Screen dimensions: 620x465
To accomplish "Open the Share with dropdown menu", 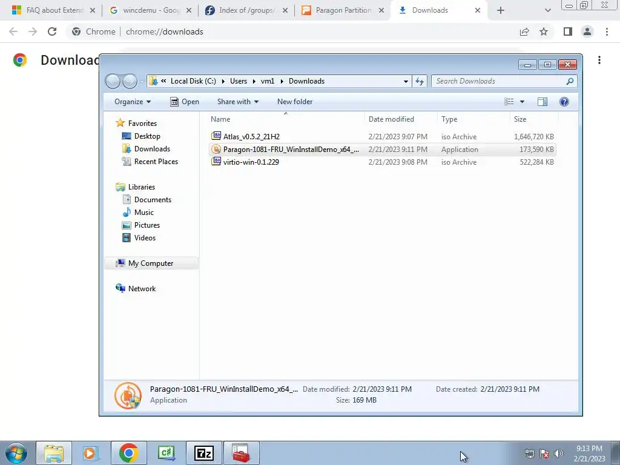I will [237, 102].
